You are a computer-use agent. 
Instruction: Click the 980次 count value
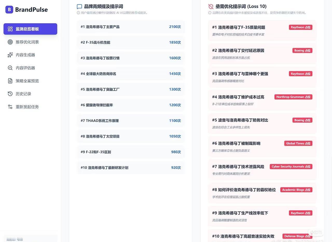tap(176, 152)
